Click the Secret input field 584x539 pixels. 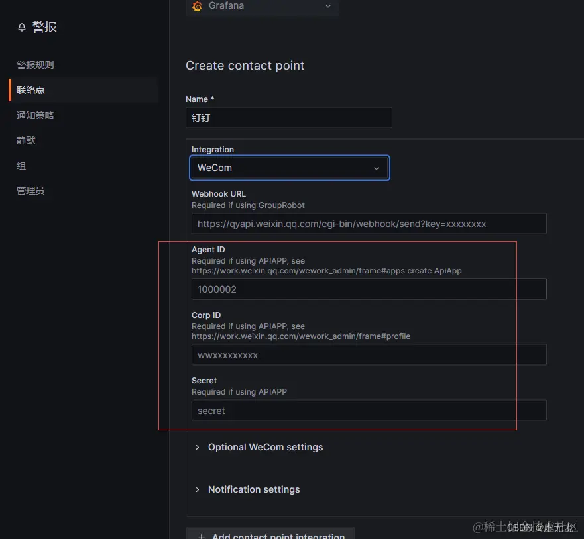tap(369, 411)
